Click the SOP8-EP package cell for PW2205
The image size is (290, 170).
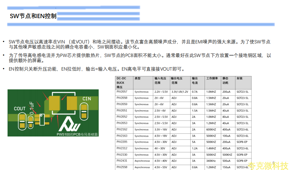click(x=242, y=142)
